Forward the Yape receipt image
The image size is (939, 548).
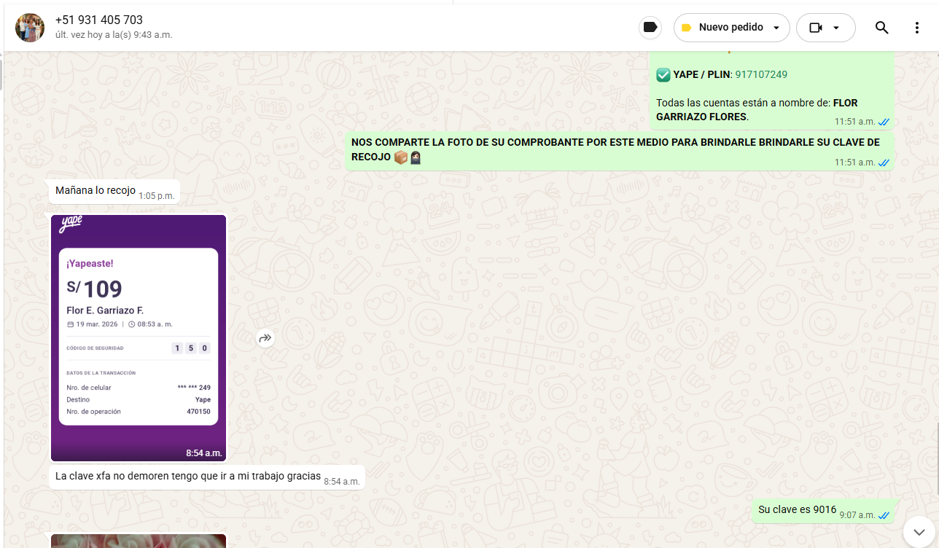pyautogui.click(x=265, y=338)
